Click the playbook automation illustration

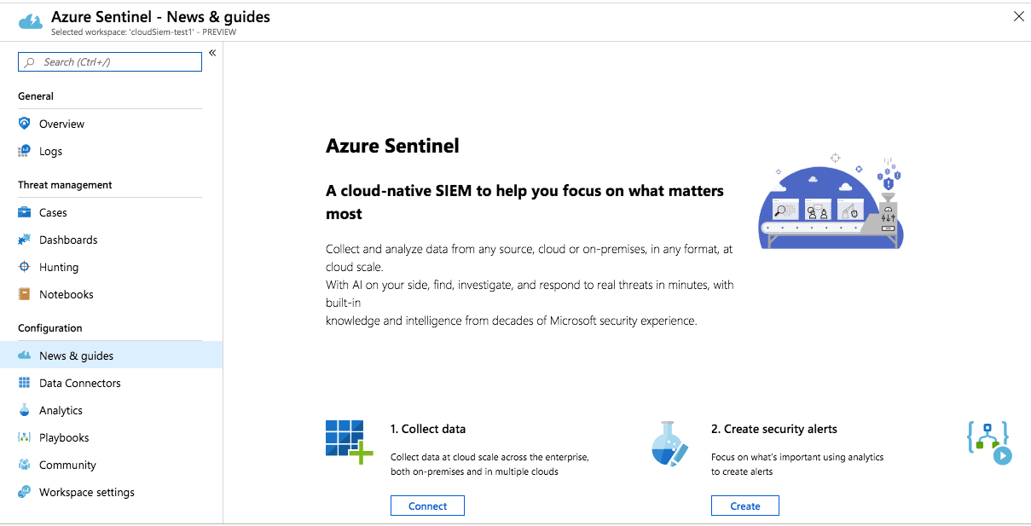click(989, 442)
